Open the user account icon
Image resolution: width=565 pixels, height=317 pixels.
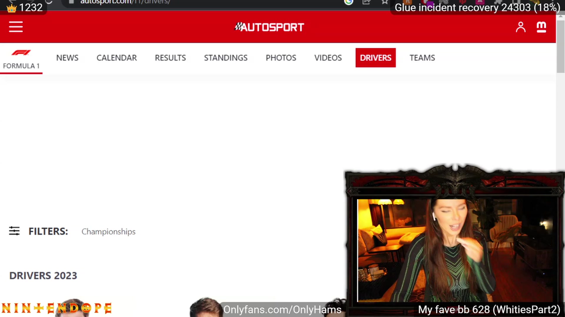(520, 27)
